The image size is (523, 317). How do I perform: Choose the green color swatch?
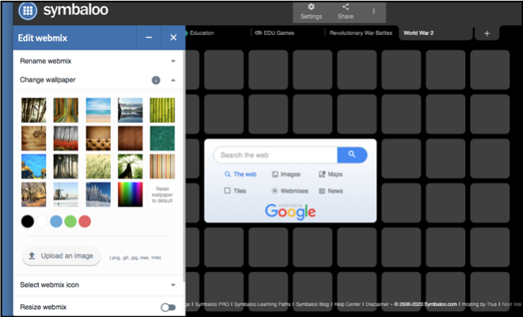71,221
